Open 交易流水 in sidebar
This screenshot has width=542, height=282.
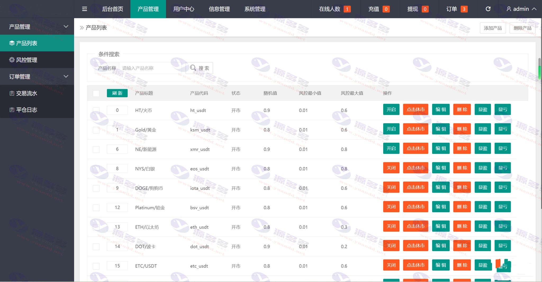[37, 93]
